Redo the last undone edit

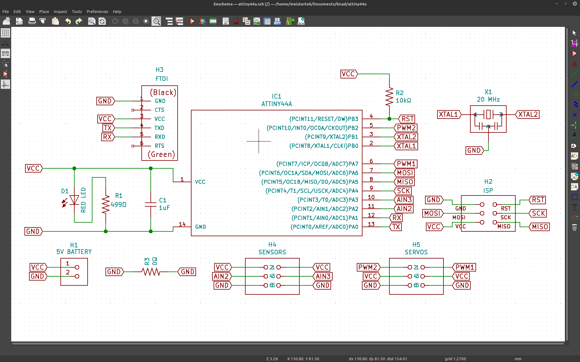point(79,21)
